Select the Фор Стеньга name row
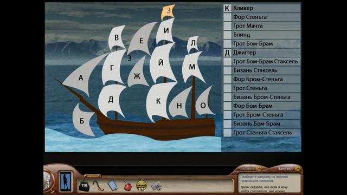 tap(266, 17)
